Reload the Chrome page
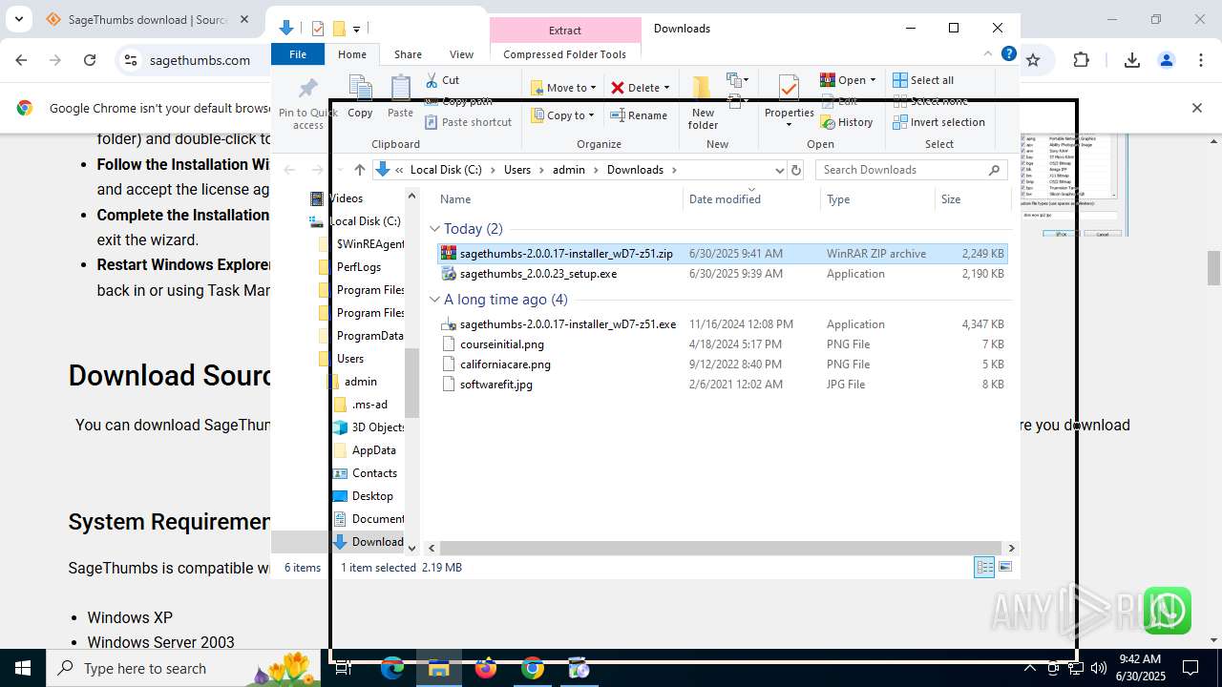The width and height of the screenshot is (1222, 687). pos(90,60)
